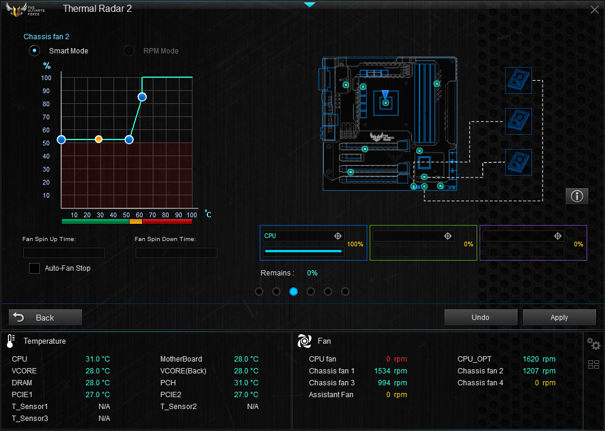The width and height of the screenshot is (605, 431).
Task: Select the middle hard drive icon
Action: click(518, 121)
